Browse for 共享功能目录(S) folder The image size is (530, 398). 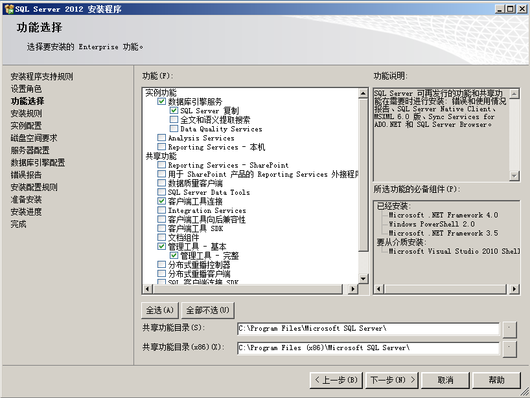pos(510,329)
